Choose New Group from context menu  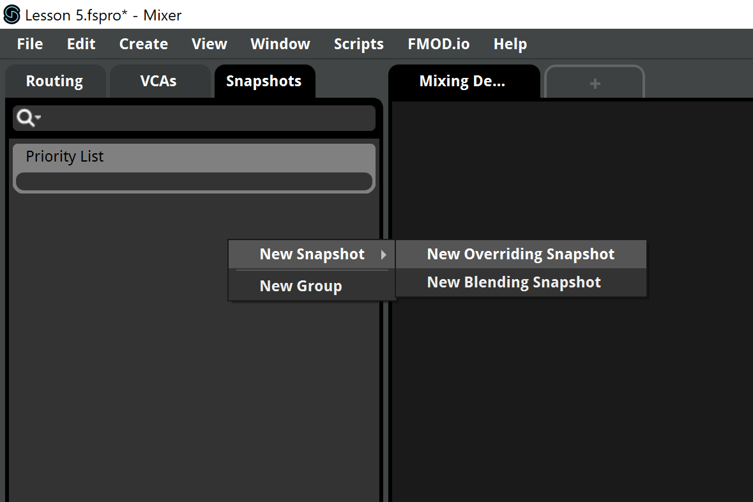coord(312,286)
